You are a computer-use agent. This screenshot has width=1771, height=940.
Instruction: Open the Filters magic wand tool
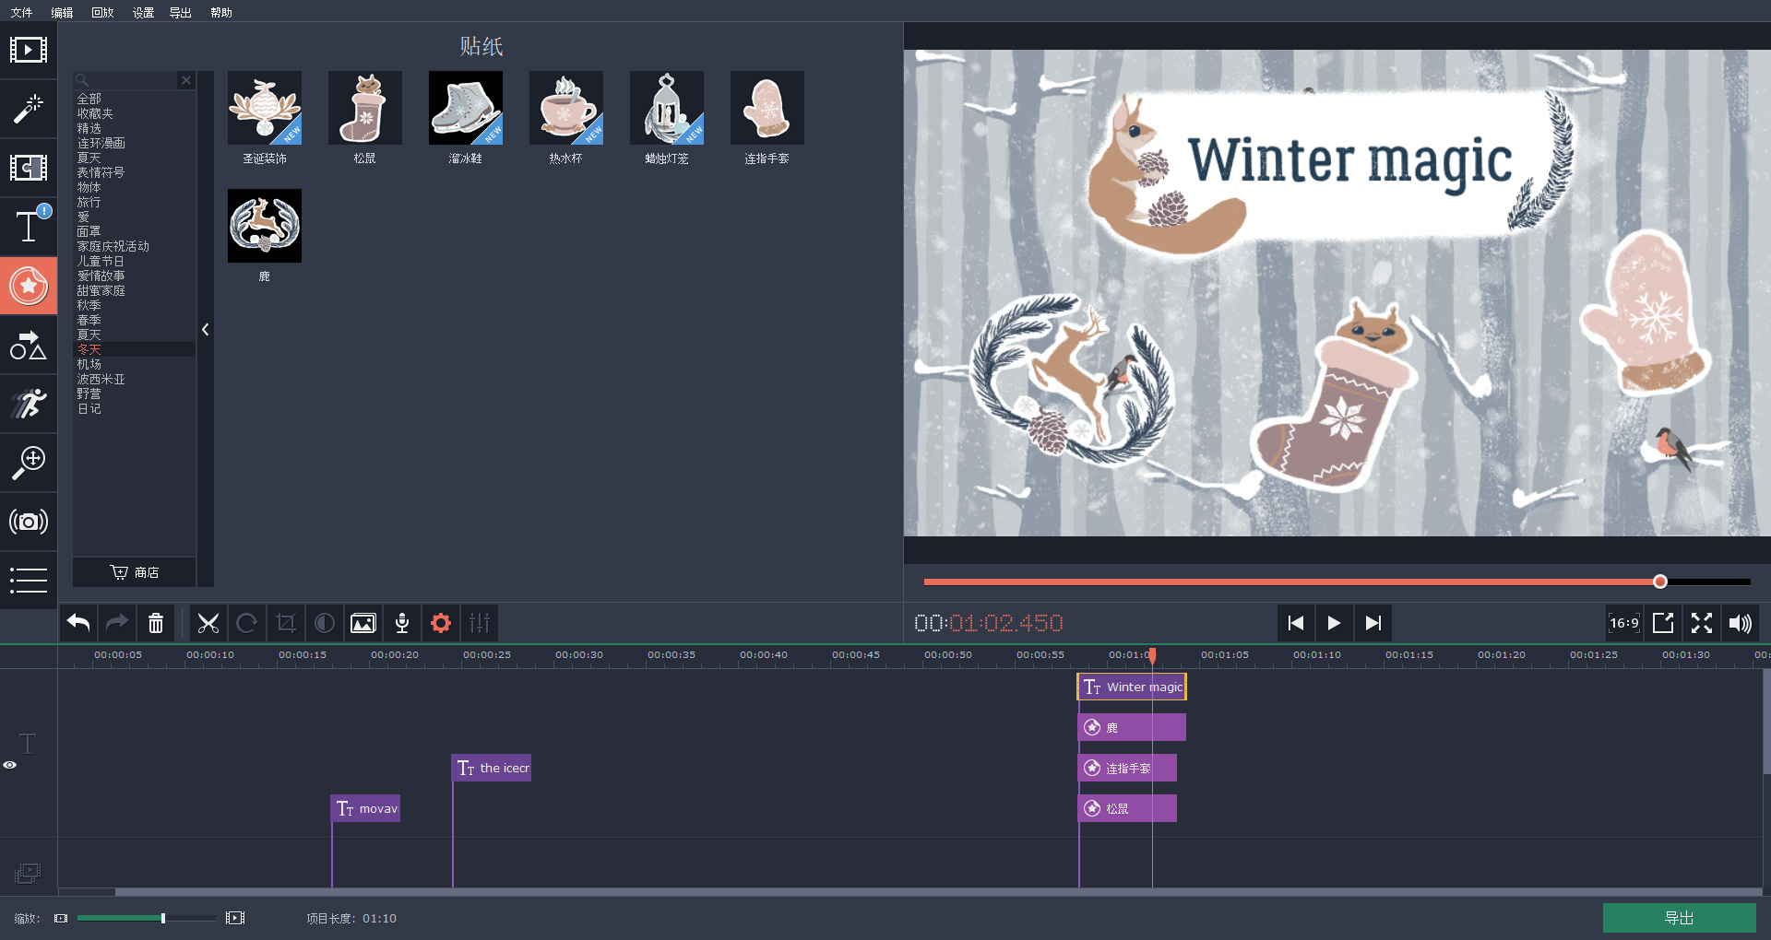click(x=28, y=109)
